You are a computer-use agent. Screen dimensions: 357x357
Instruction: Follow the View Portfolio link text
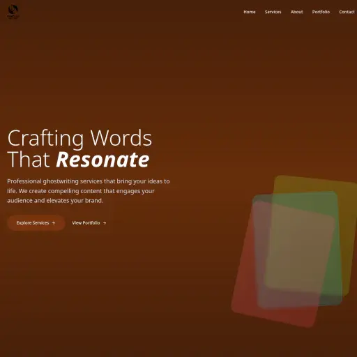coord(86,223)
